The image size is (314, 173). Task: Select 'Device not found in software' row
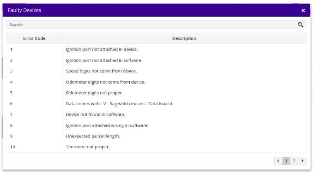point(95,114)
